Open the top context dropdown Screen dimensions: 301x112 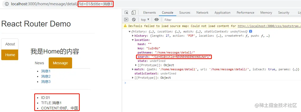145,19
